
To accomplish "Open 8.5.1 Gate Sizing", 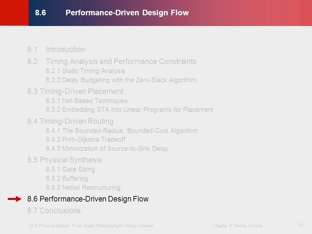I will pos(71,169).
